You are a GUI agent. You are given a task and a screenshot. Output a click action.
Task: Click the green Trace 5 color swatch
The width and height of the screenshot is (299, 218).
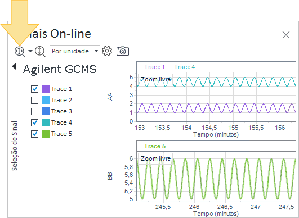(46, 134)
